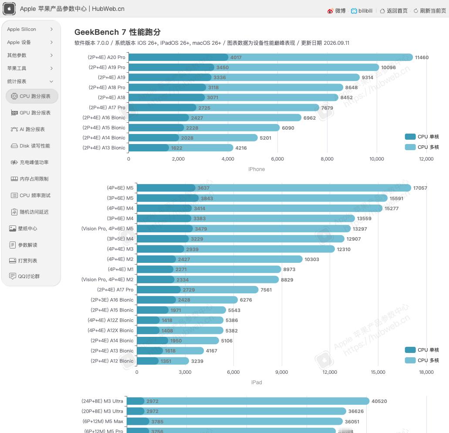Image resolution: width=449 pixels, height=433 pixels.
Task: Click the (24P+8E) M3 Ultra bar 40520
Action: coord(257,401)
